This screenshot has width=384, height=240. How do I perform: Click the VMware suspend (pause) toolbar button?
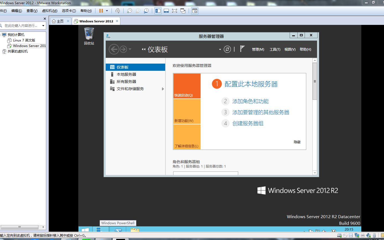coord(101,11)
